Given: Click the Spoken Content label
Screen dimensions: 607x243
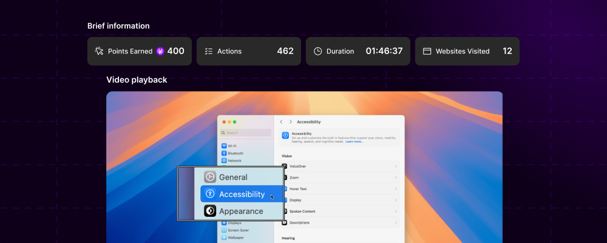Looking at the screenshot, I should click(x=302, y=211).
